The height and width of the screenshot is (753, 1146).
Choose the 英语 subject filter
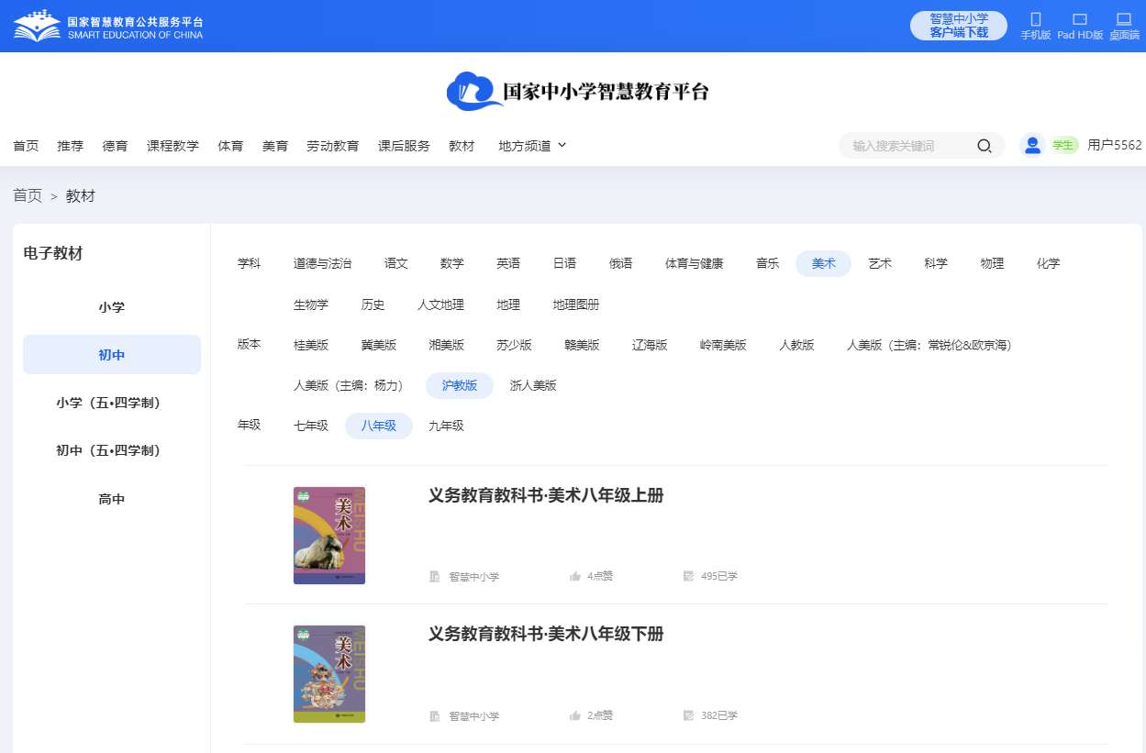point(508,263)
